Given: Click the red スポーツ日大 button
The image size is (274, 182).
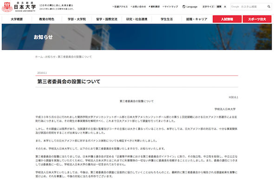Looking at the screenshot, I should pos(257,19).
